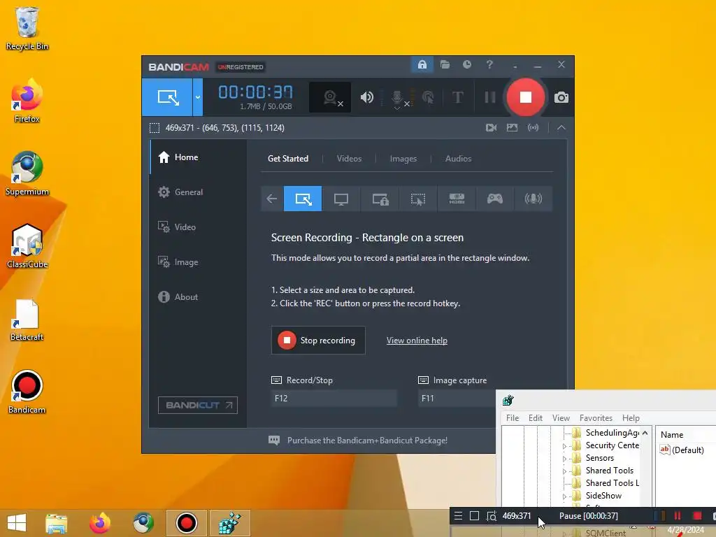Click the broadcast signal icon in status row
The width and height of the screenshot is (716, 537).
pyautogui.click(x=533, y=128)
